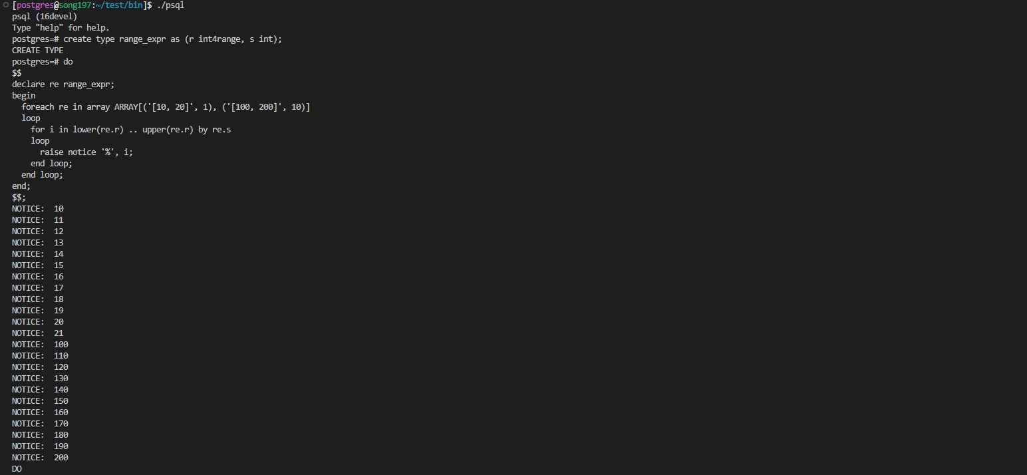Click the NOTICE: 200 output line

[x=40, y=458]
